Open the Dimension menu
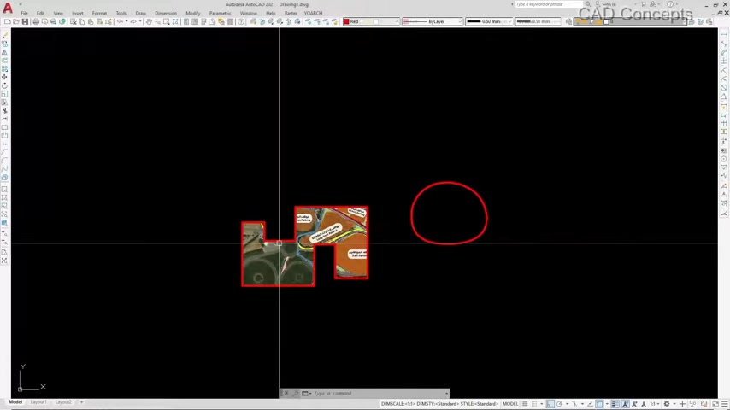This screenshot has height=410, width=730. click(x=166, y=13)
